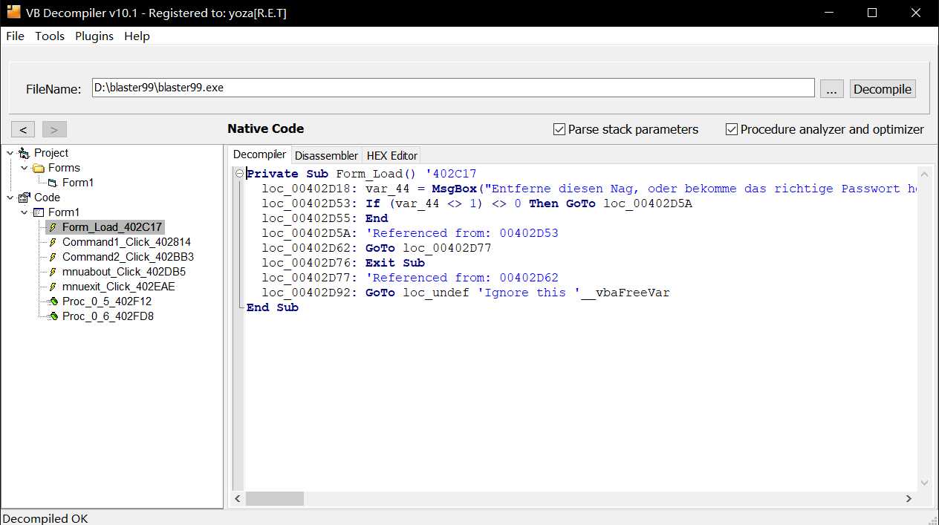Click the green icon beside Proc_0_5_402F12
The image size is (939, 525).
pos(53,301)
